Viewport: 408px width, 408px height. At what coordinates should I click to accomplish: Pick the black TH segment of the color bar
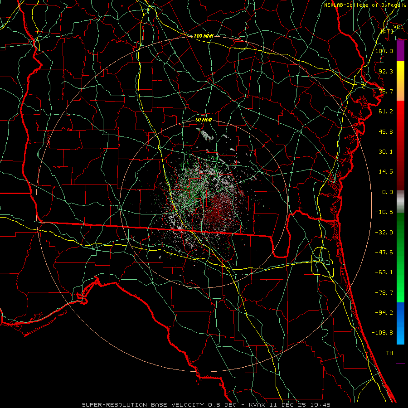click(x=400, y=353)
